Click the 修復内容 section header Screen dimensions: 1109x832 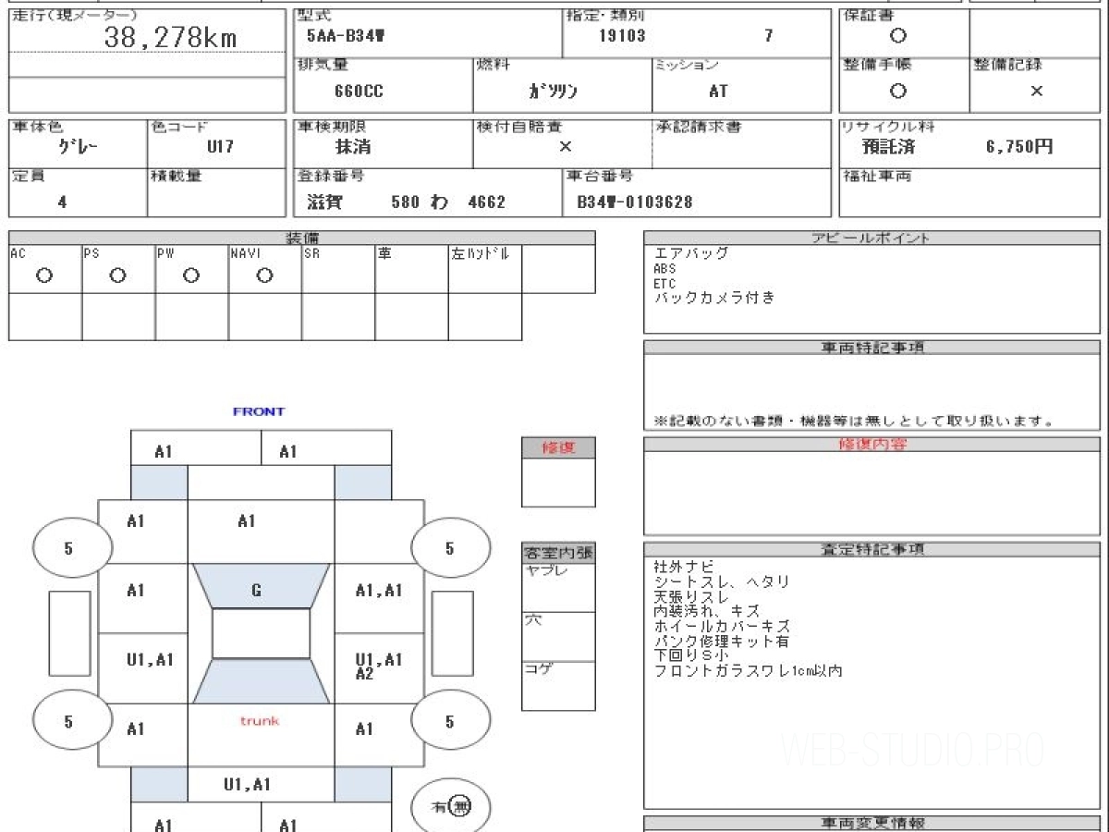click(x=872, y=445)
